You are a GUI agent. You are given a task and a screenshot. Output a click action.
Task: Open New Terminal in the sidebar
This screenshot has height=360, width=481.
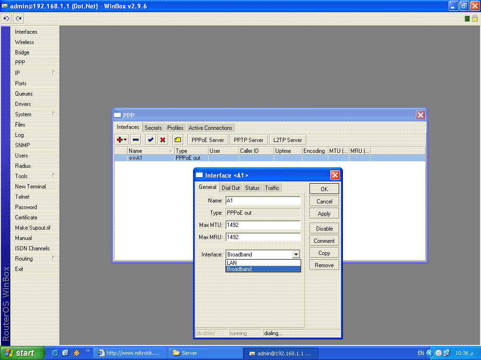pyautogui.click(x=35, y=186)
